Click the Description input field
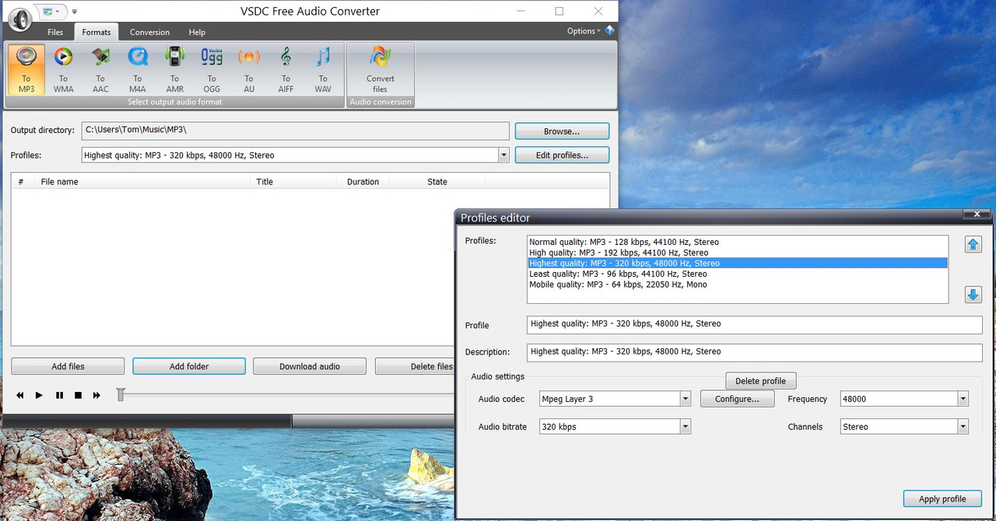Viewport: 996px width, 521px height. click(x=754, y=351)
